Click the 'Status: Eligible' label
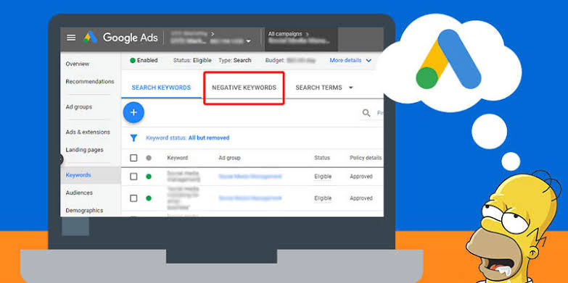This screenshot has height=283, width=568. point(192,60)
